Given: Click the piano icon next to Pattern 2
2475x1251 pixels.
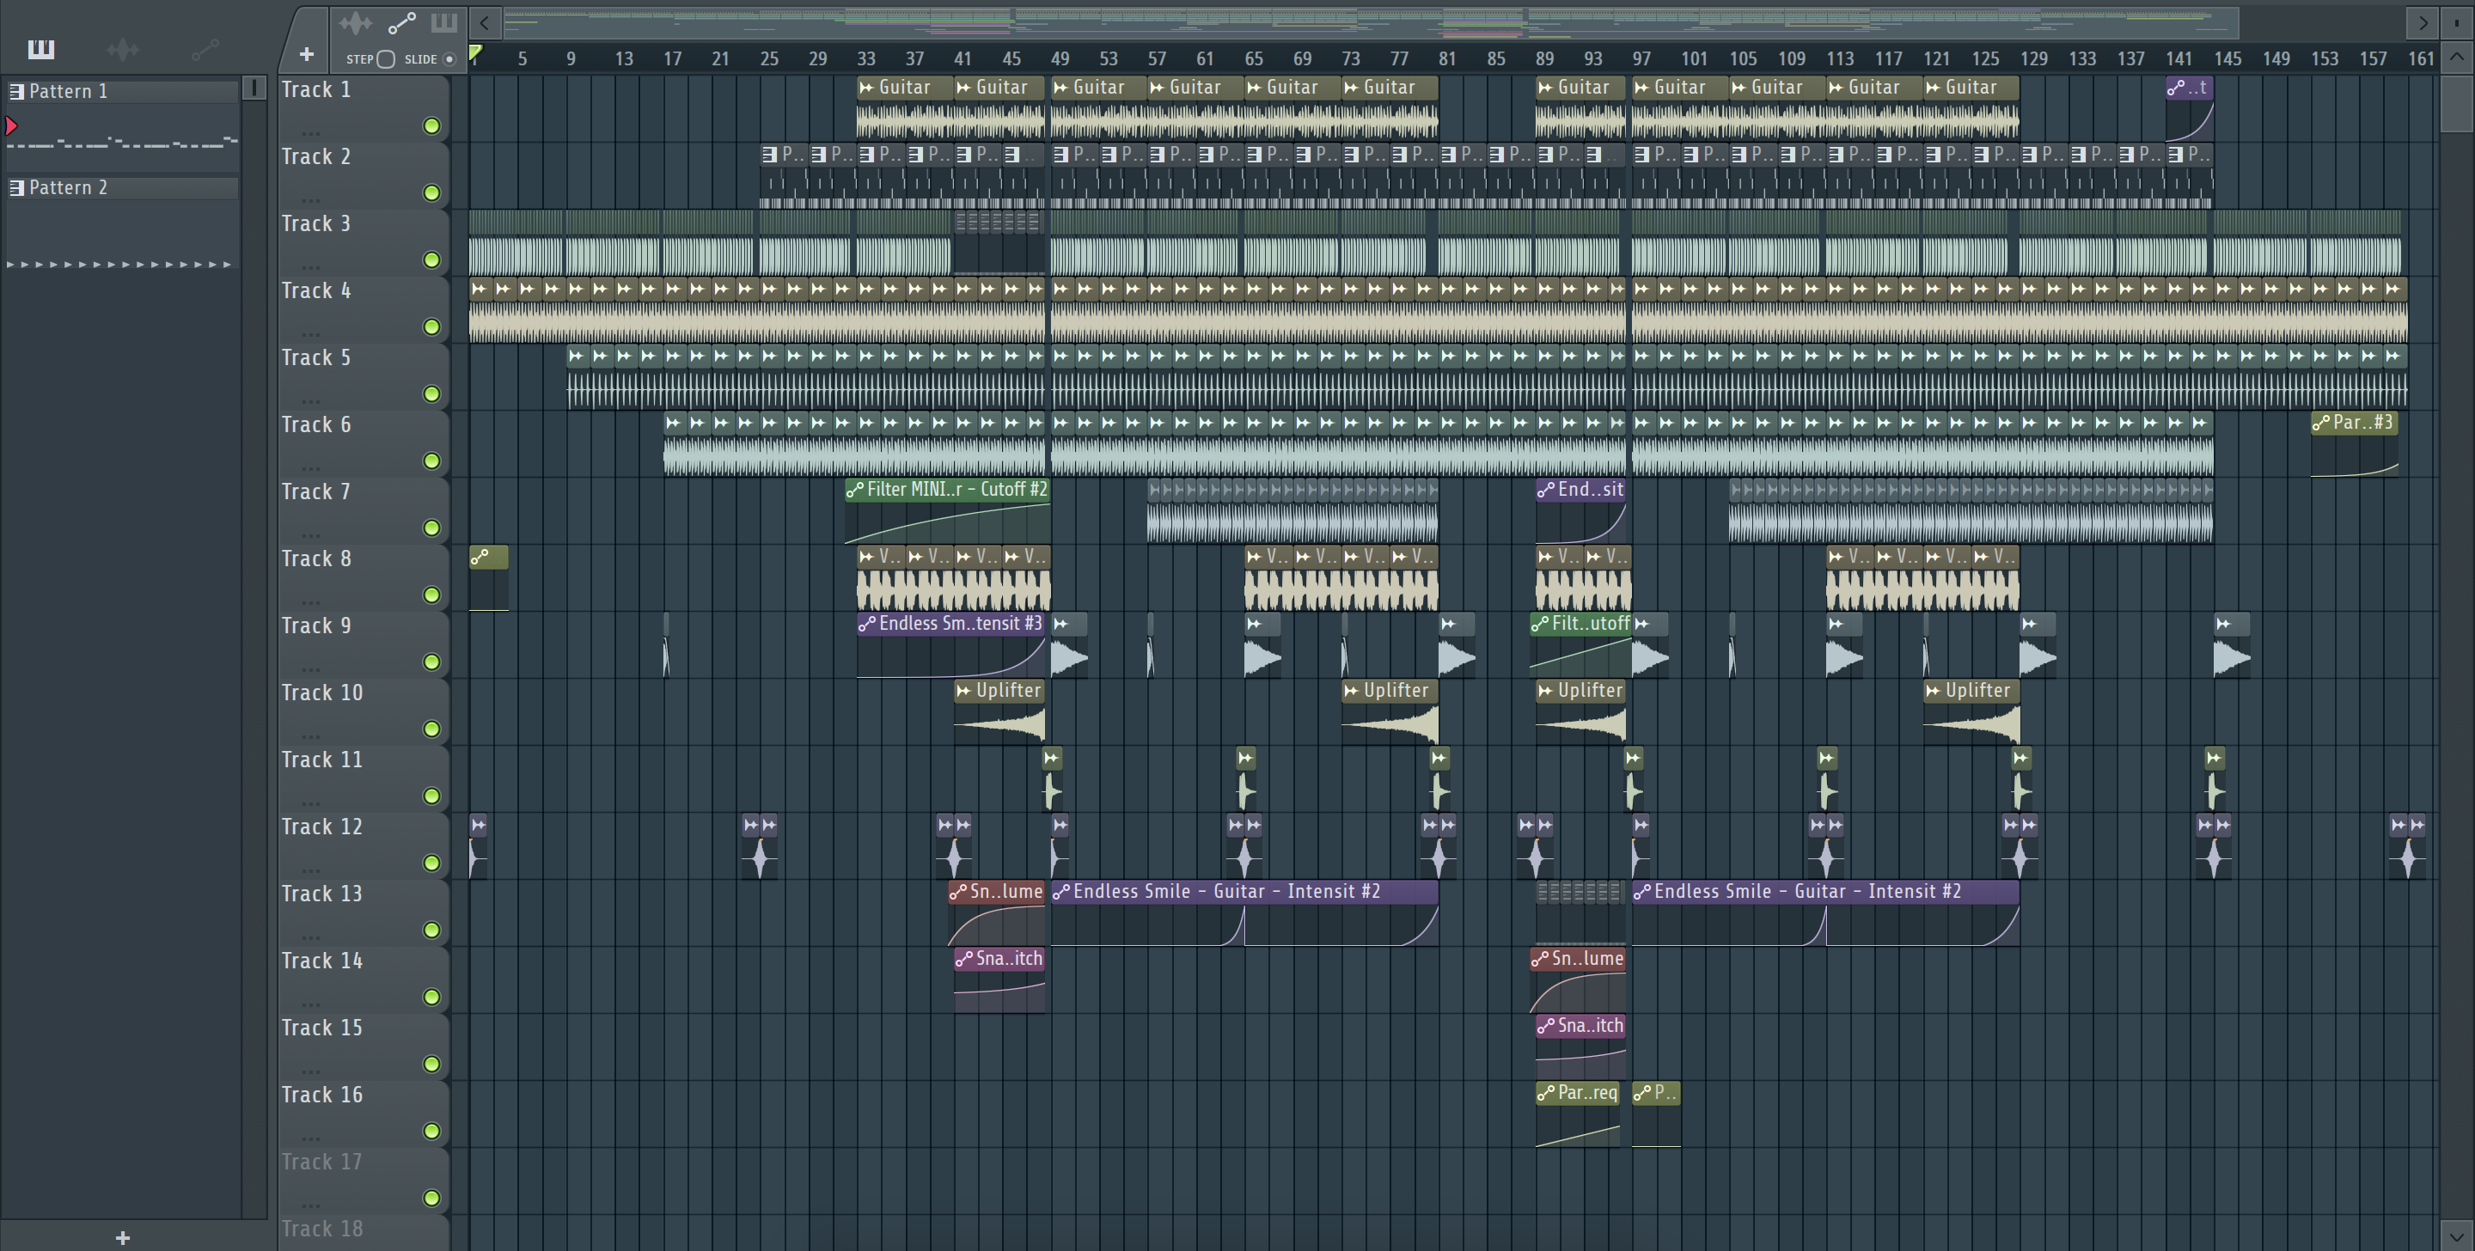Looking at the screenshot, I should coord(16,187).
